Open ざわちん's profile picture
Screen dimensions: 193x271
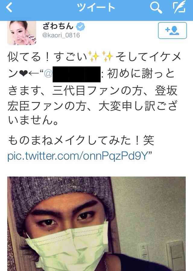[x=22, y=33]
